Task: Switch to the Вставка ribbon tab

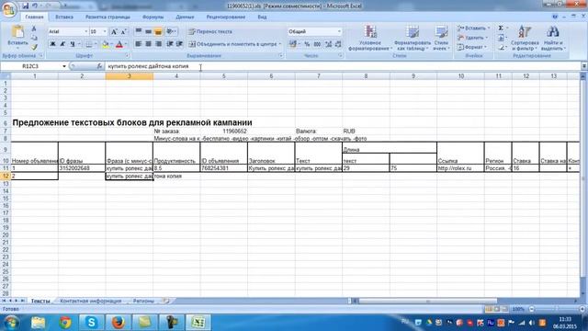Action: point(64,17)
